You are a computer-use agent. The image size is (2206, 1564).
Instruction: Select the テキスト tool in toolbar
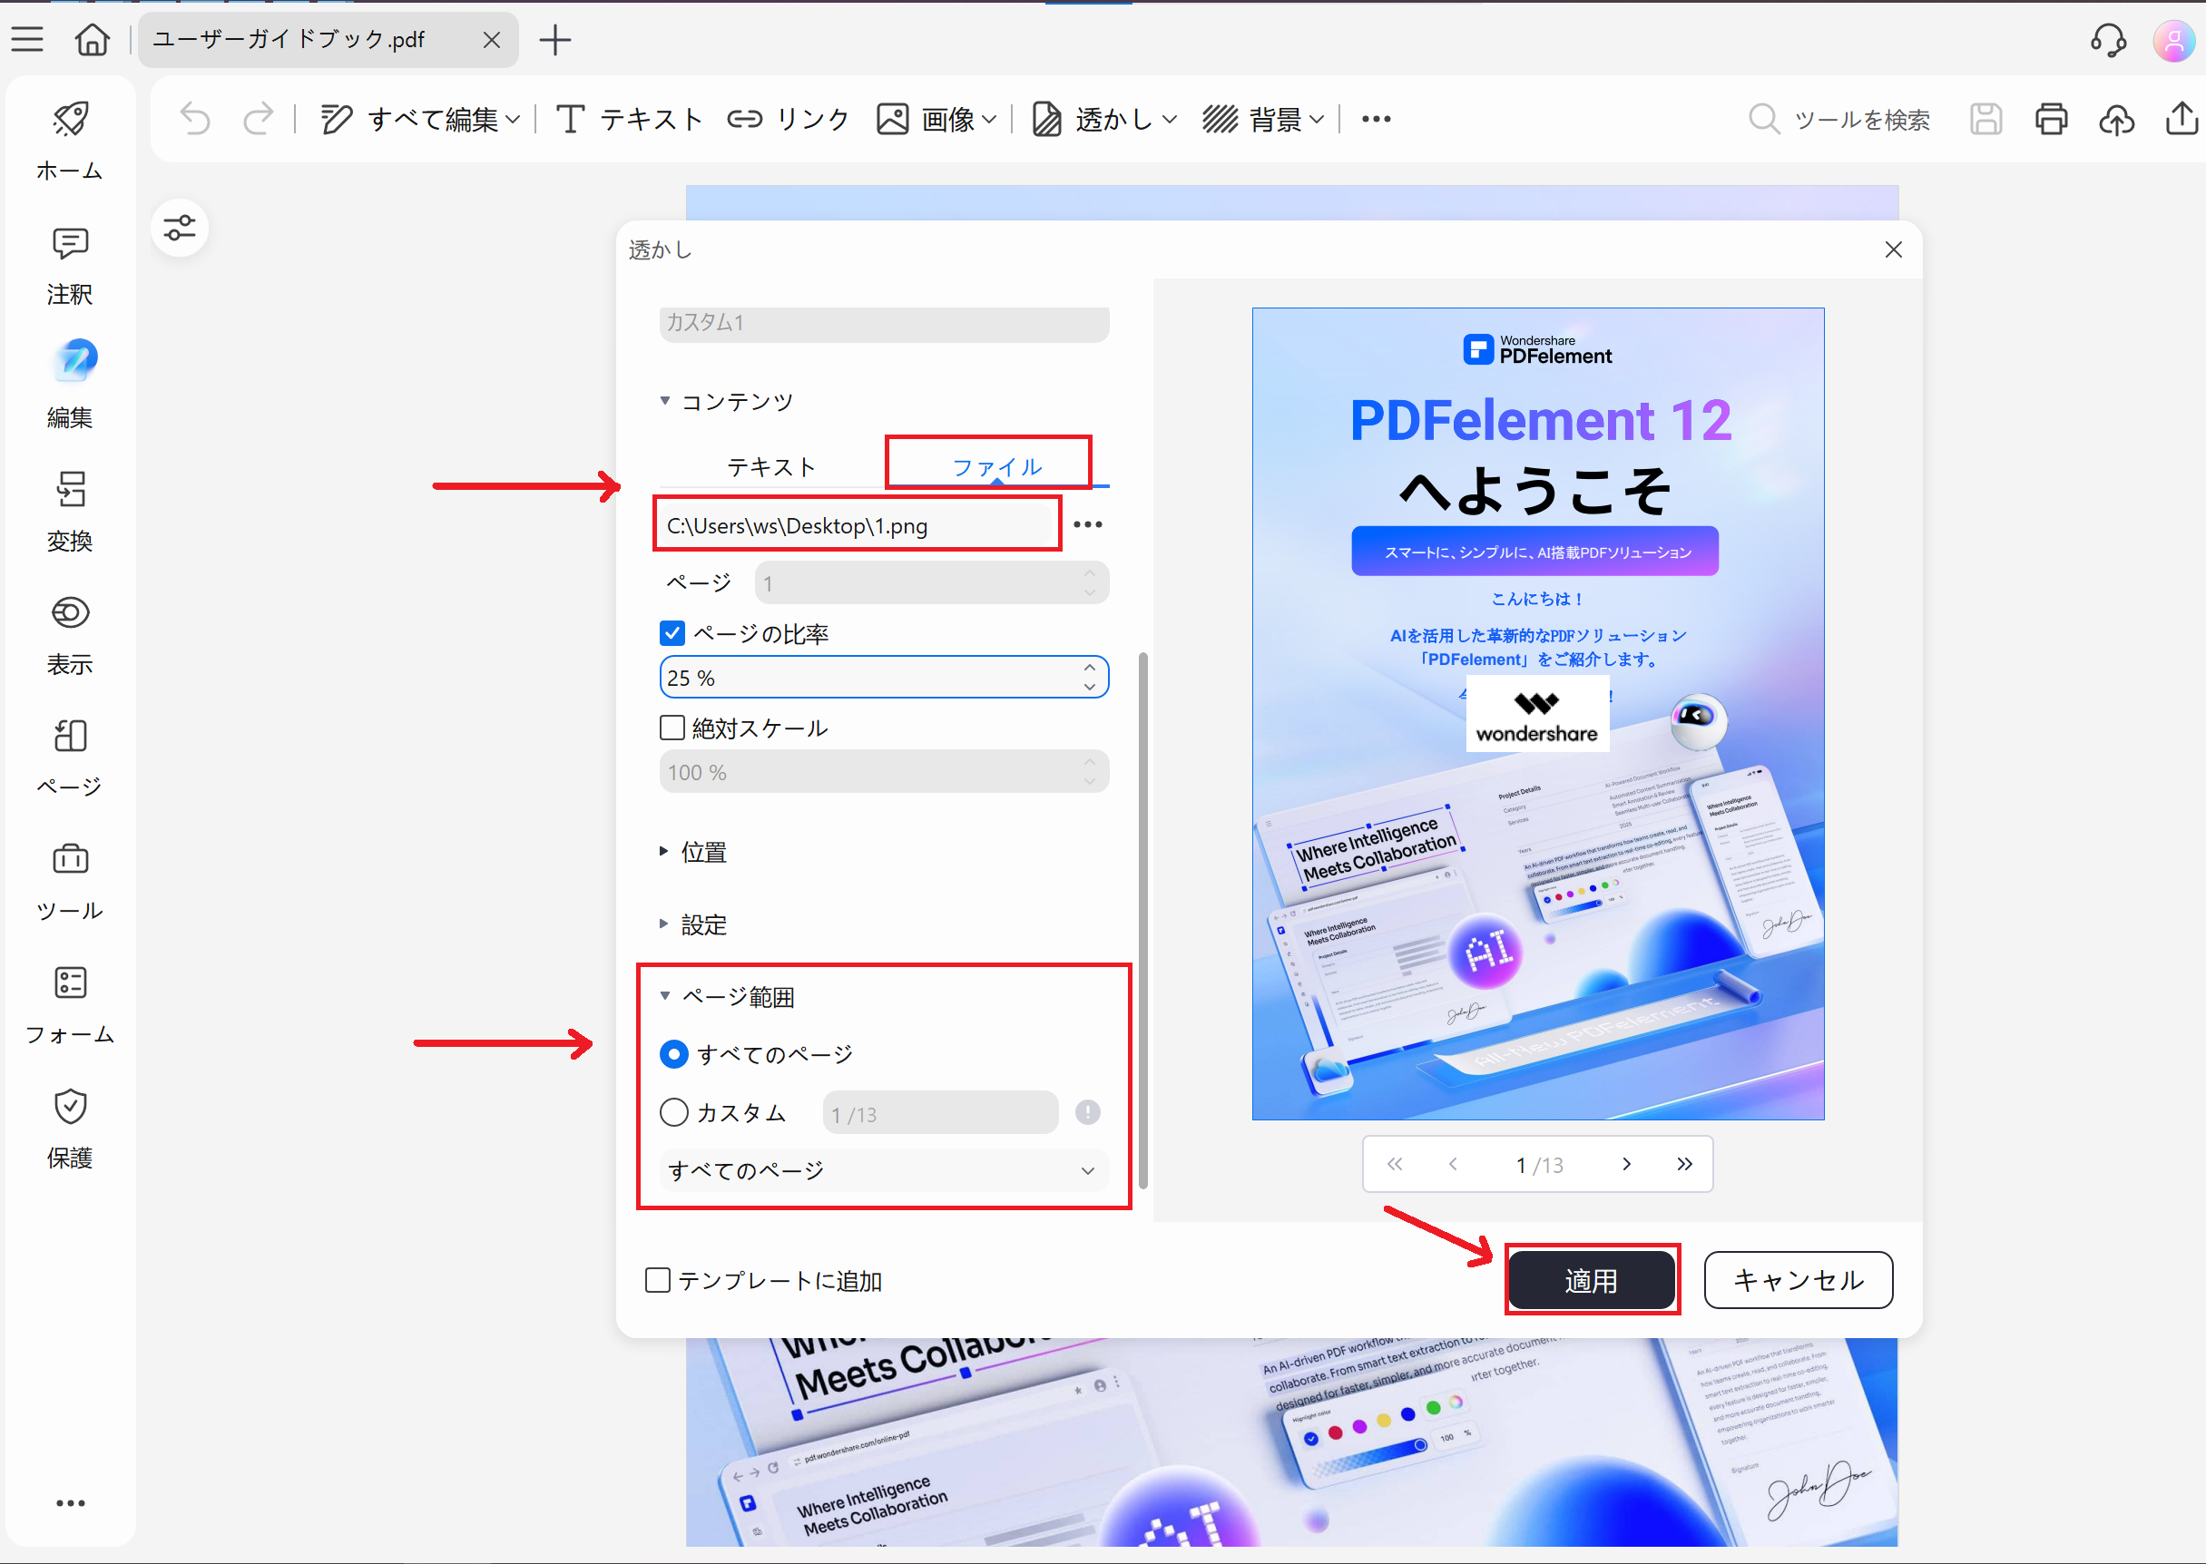[629, 120]
